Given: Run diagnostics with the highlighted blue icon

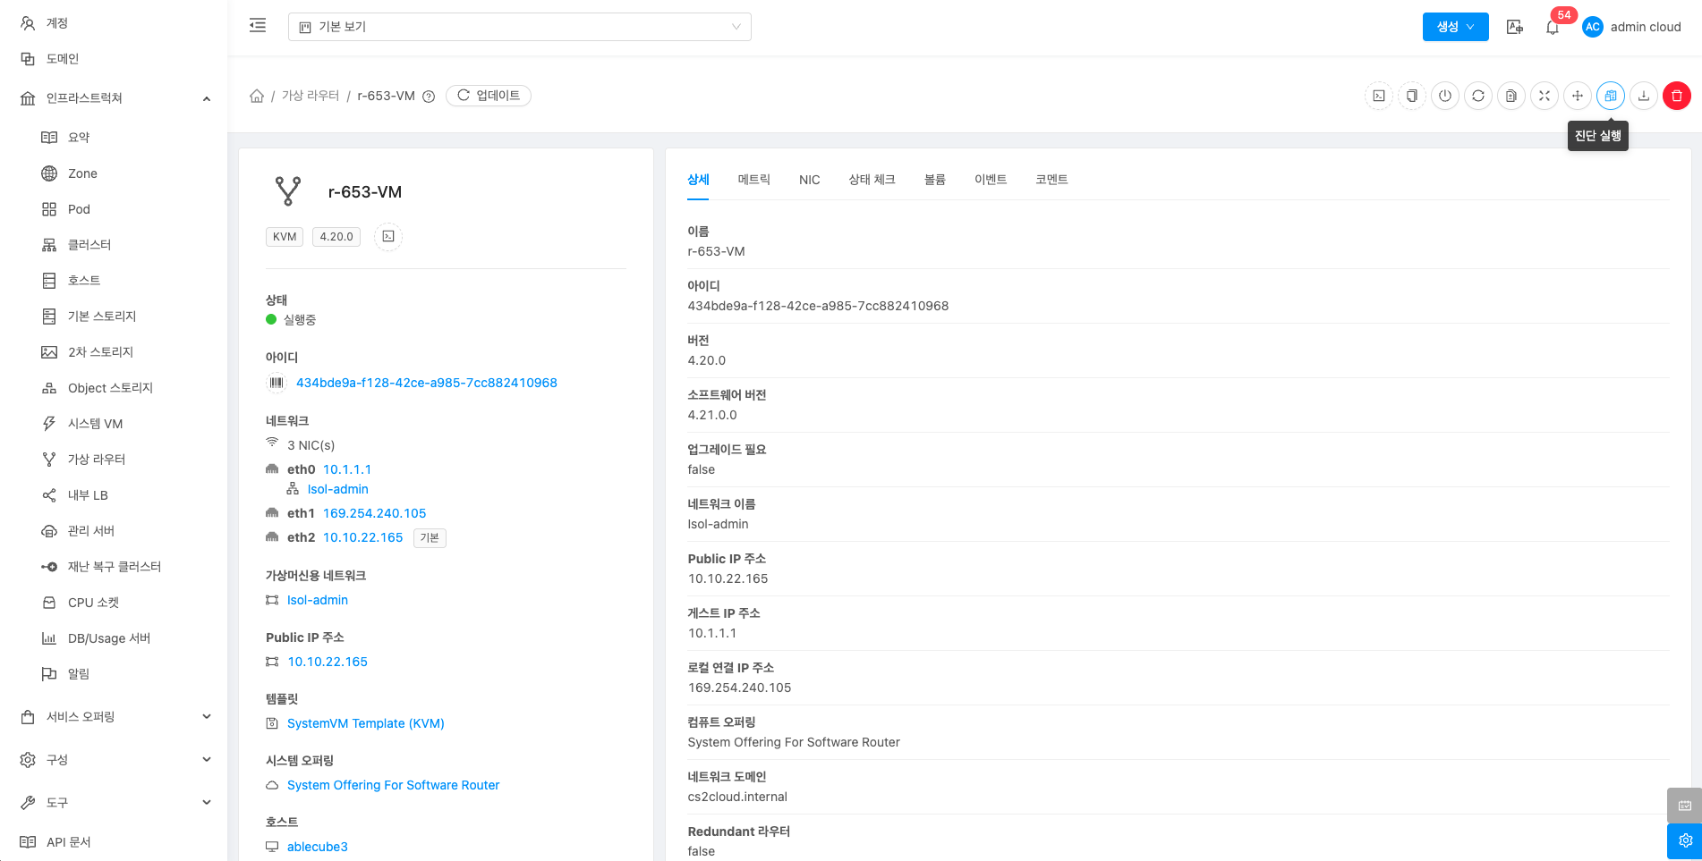Looking at the screenshot, I should click(x=1610, y=96).
